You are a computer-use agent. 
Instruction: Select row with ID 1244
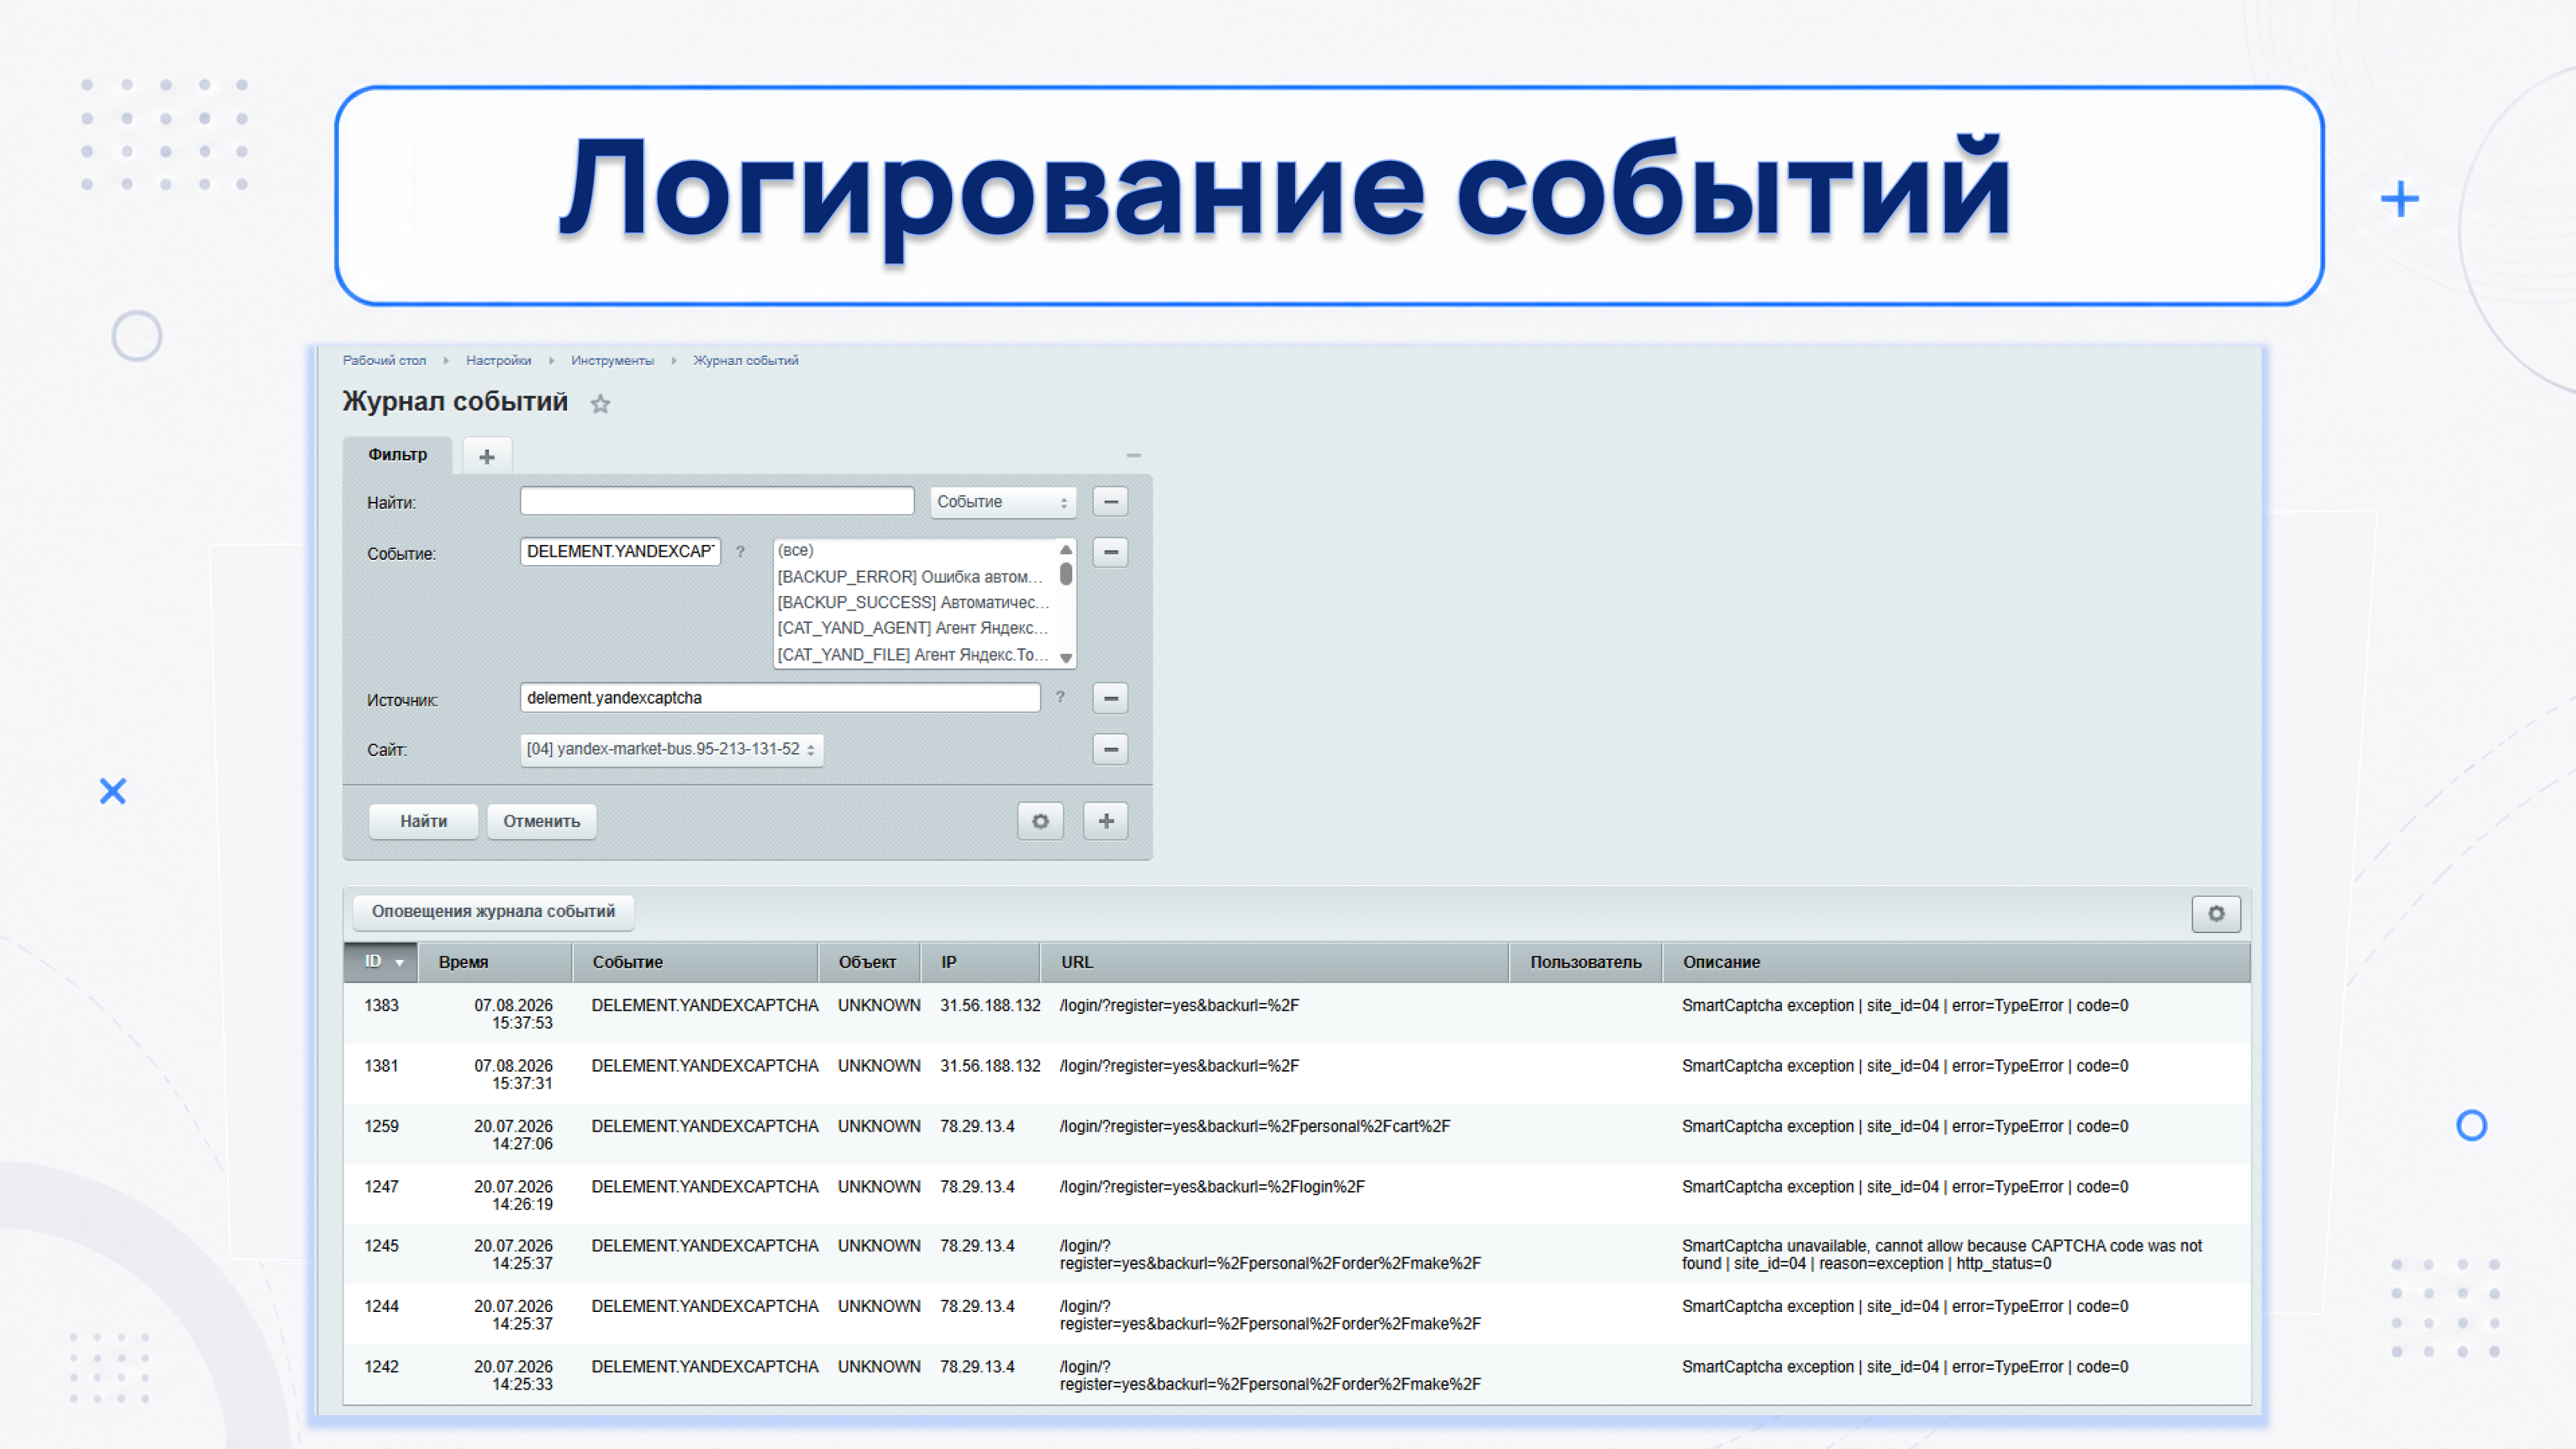pyautogui.click(x=1296, y=1314)
